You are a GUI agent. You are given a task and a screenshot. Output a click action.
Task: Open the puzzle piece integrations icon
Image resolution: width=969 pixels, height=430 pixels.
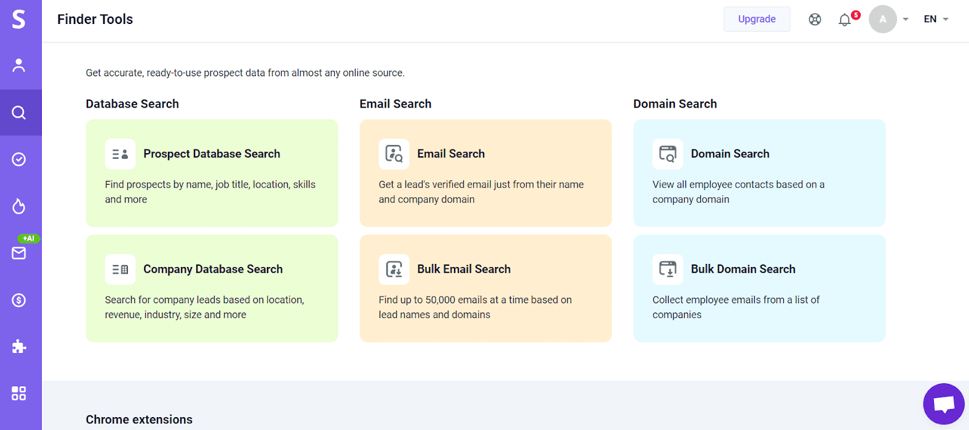click(x=19, y=346)
